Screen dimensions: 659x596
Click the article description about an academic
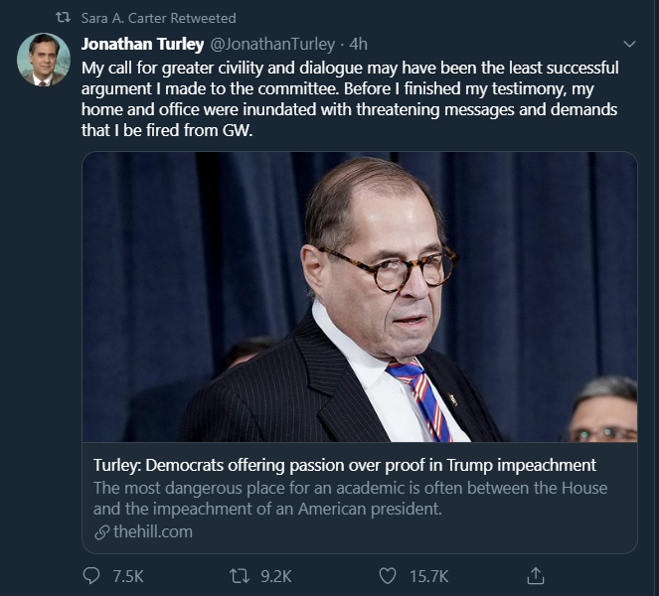tap(349, 498)
